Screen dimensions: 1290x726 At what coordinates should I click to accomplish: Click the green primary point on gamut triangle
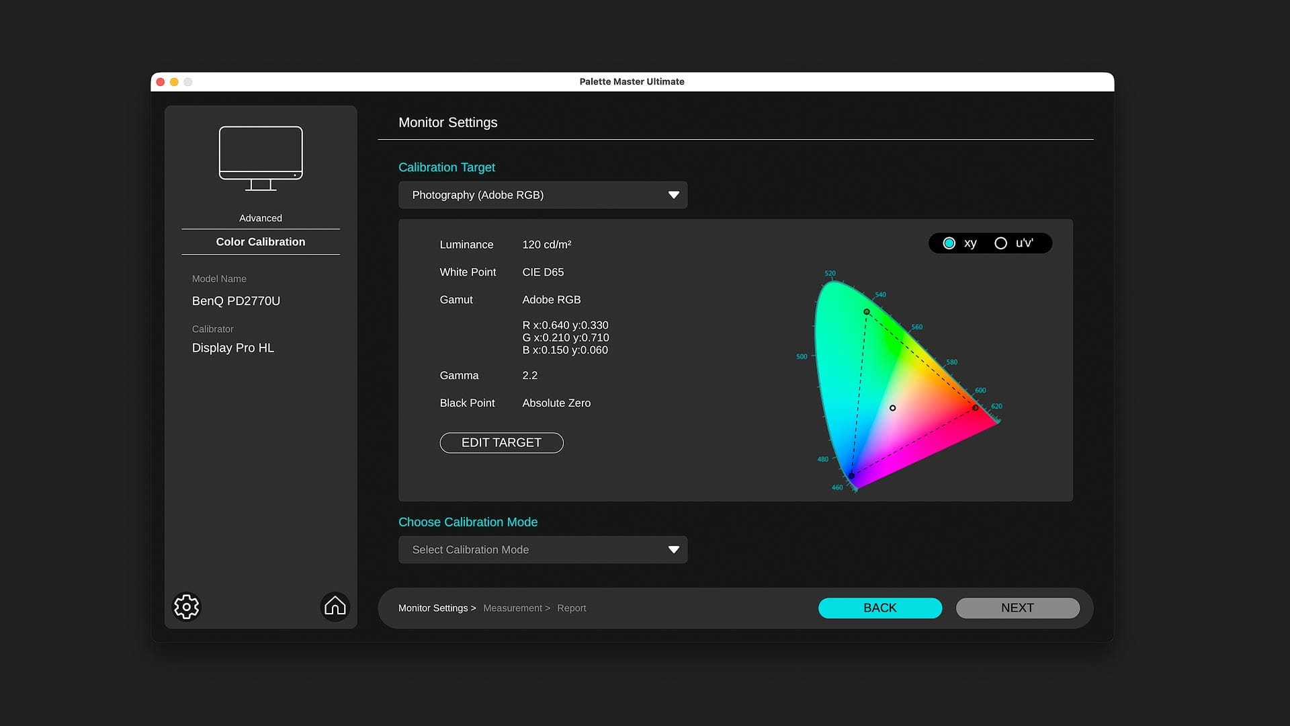pyautogui.click(x=867, y=312)
